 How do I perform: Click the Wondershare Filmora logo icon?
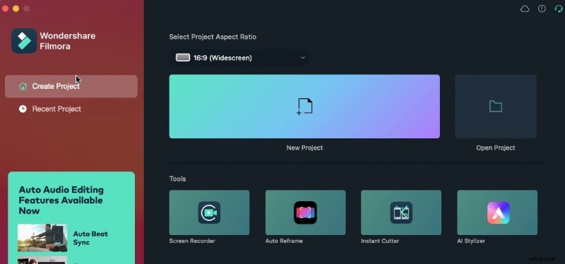[x=24, y=41]
